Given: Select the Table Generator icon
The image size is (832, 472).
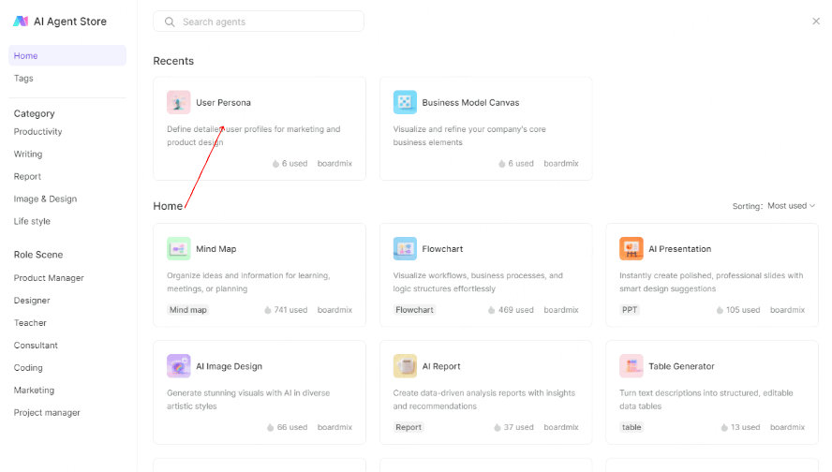Looking at the screenshot, I should point(631,366).
